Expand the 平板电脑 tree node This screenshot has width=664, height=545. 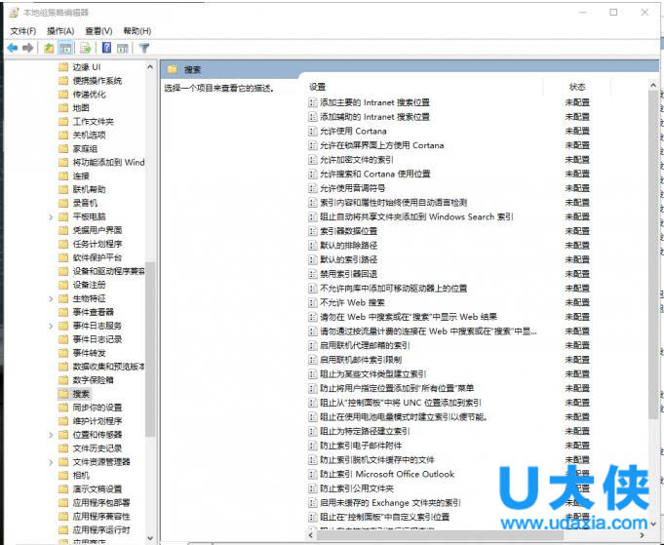[51, 216]
